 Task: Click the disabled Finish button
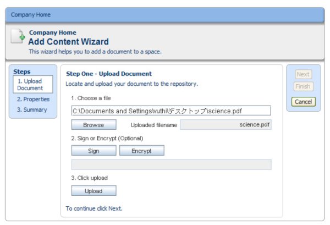pyautogui.click(x=303, y=86)
